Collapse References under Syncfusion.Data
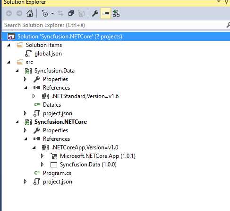 pyautogui.click(x=26, y=88)
